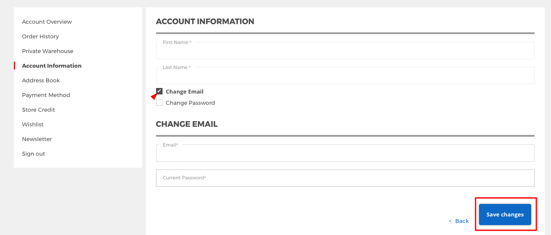Click the Save changes button
The height and width of the screenshot is (235, 551).
click(505, 214)
